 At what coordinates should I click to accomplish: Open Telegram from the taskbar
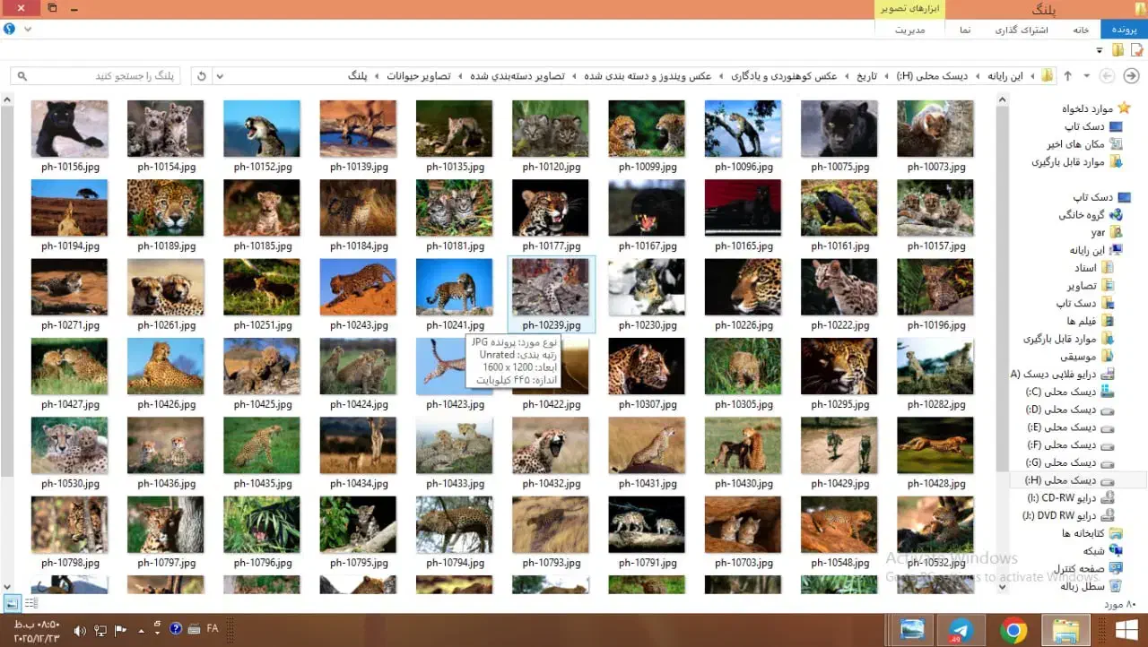coord(961,630)
